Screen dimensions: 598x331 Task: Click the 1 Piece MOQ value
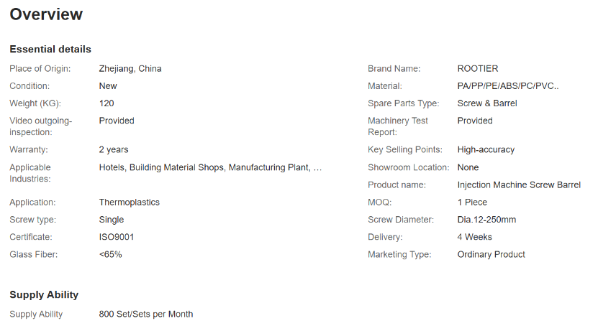[x=472, y=202]
